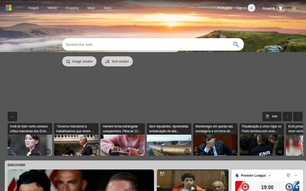Click gallery icon on 'Fiscalização a cinco lojas' card

coord(280,151)
